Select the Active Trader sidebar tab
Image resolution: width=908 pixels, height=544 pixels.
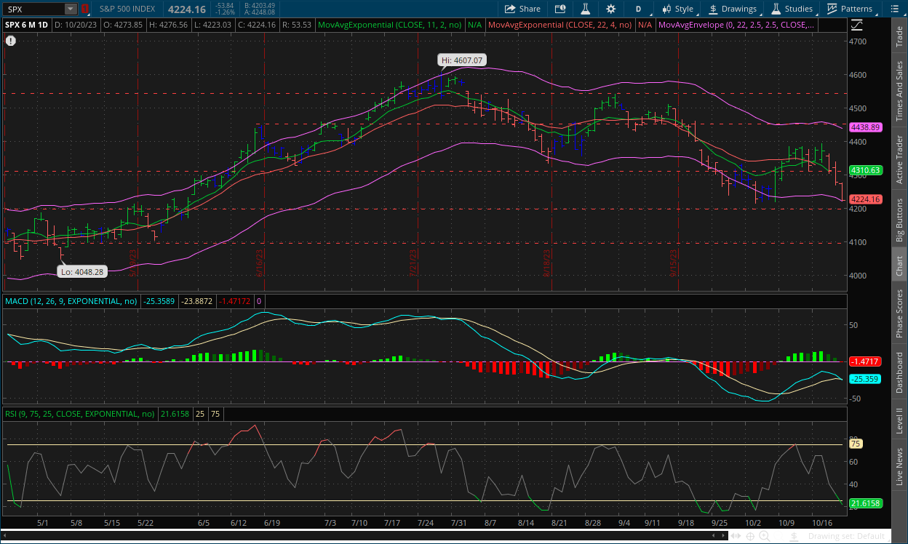(x=899, y=159)
